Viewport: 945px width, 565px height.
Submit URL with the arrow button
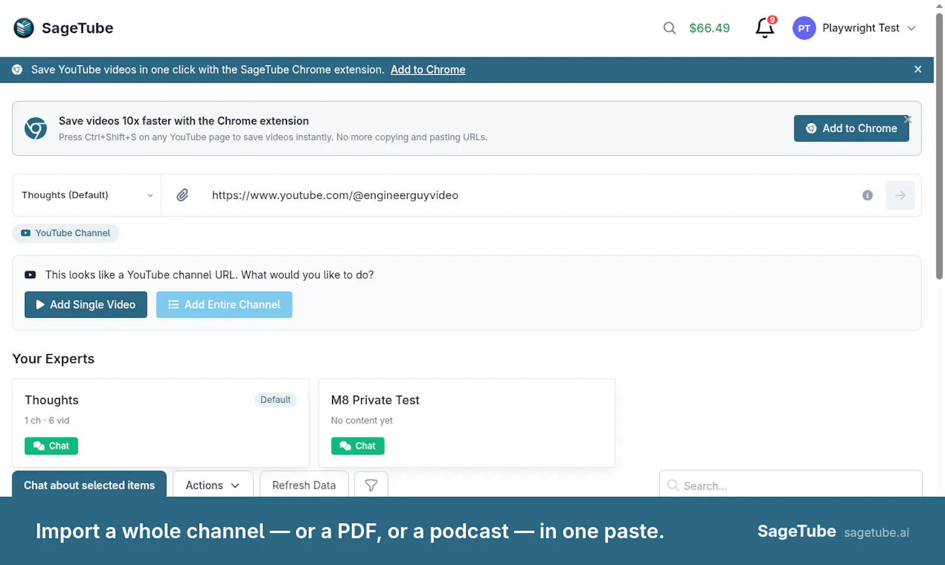tap(900, 195)
